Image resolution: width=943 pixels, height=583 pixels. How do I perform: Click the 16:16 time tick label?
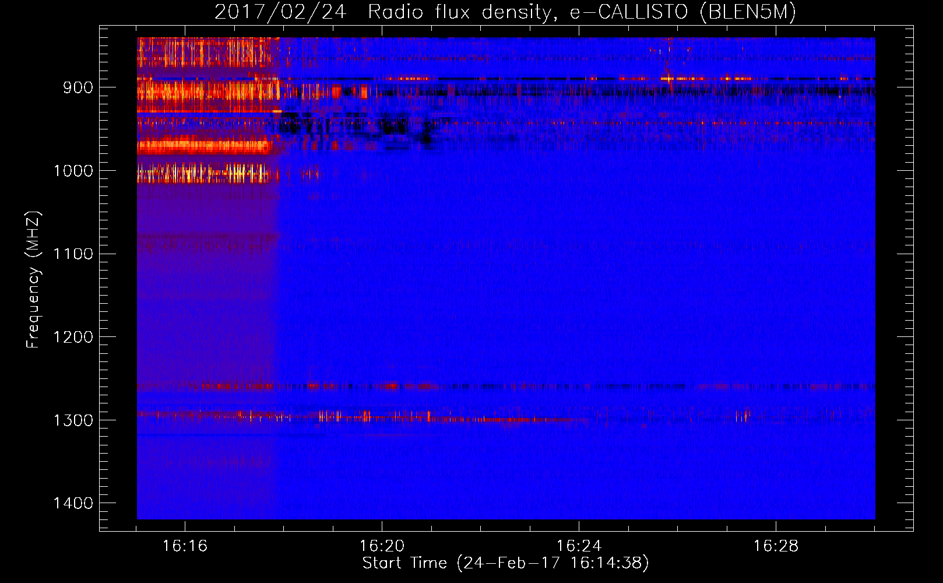coord(185,546)
